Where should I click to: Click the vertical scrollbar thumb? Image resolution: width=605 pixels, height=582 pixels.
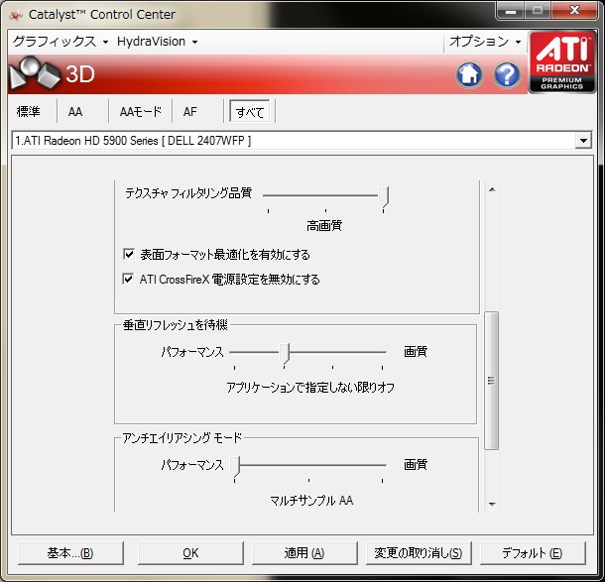(491, 381)
